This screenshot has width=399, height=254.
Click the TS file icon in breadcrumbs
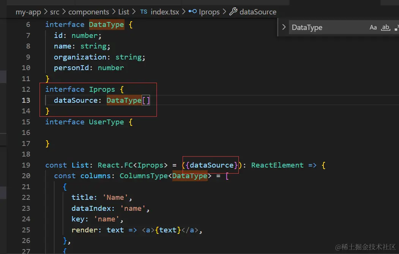click(x=144, y=12)
